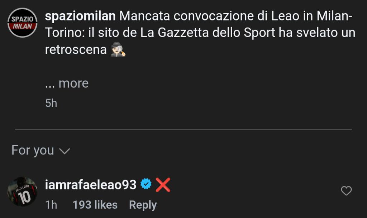The image size is (367, 218).
Task: Open the "For you" comment sorting dropdown
Action: tap(40, 150)
